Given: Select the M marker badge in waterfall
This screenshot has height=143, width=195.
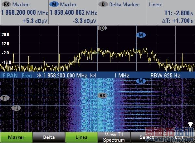Looking at the screenshot, I should click(x=141, y=81).
